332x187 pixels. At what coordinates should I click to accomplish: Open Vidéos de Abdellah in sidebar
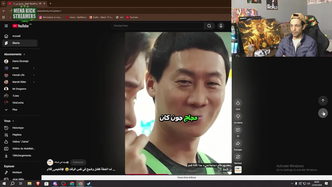click(x=20, y=149)
